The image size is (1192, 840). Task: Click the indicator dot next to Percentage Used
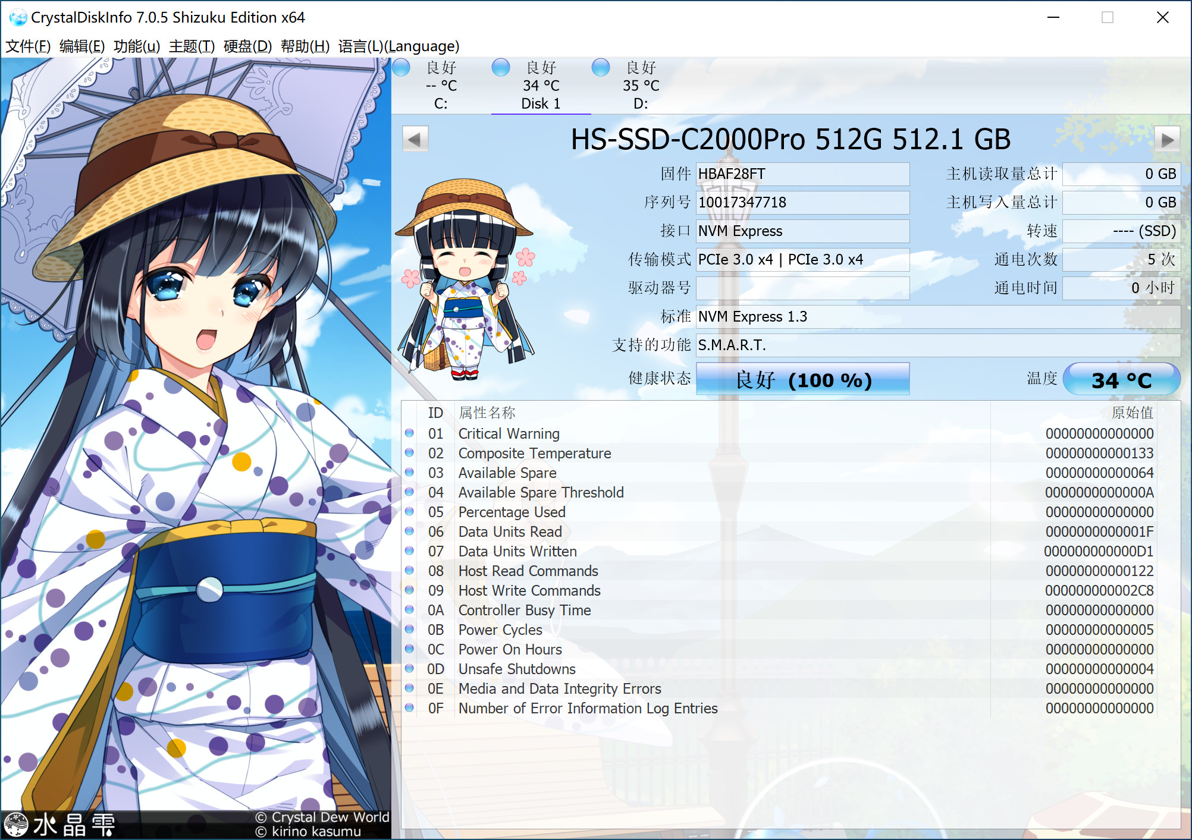(409, 512)
